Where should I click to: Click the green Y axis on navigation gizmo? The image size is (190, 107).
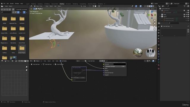149,15
